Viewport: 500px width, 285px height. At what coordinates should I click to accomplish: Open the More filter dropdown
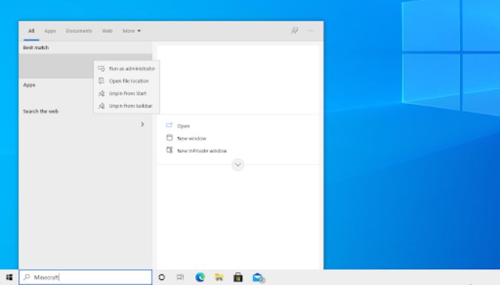click(131, 31)
